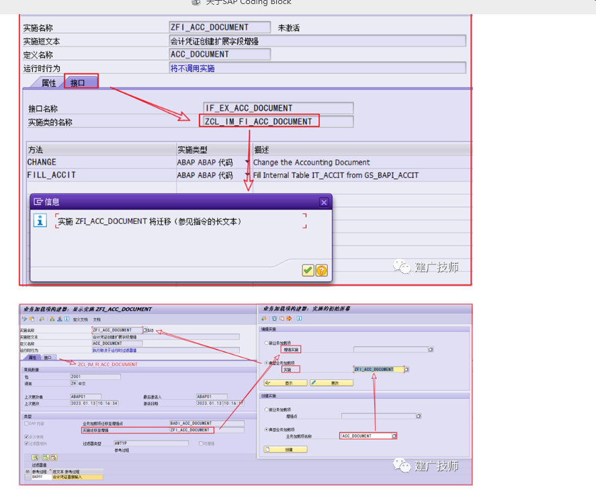Click delete row icon above 过滤器值
This screenshot has width=596, height=492.
[x=54, y=458]
